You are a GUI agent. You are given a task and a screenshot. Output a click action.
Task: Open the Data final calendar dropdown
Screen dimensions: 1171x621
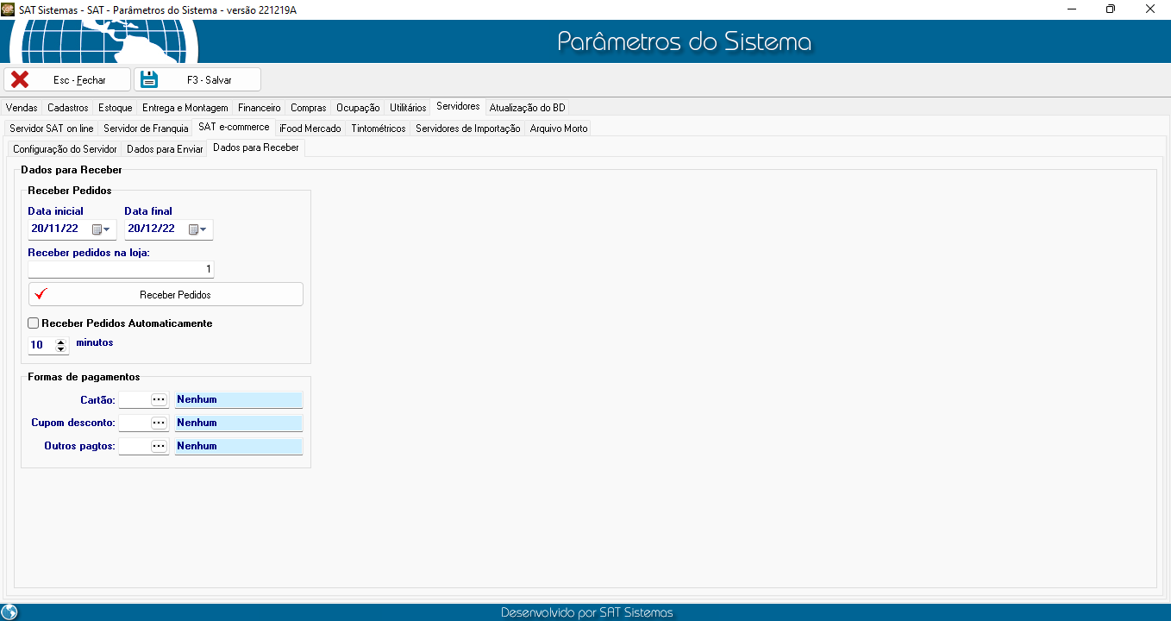[198, 229]
